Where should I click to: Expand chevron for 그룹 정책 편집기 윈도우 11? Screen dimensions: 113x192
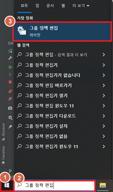coord(104,146)
